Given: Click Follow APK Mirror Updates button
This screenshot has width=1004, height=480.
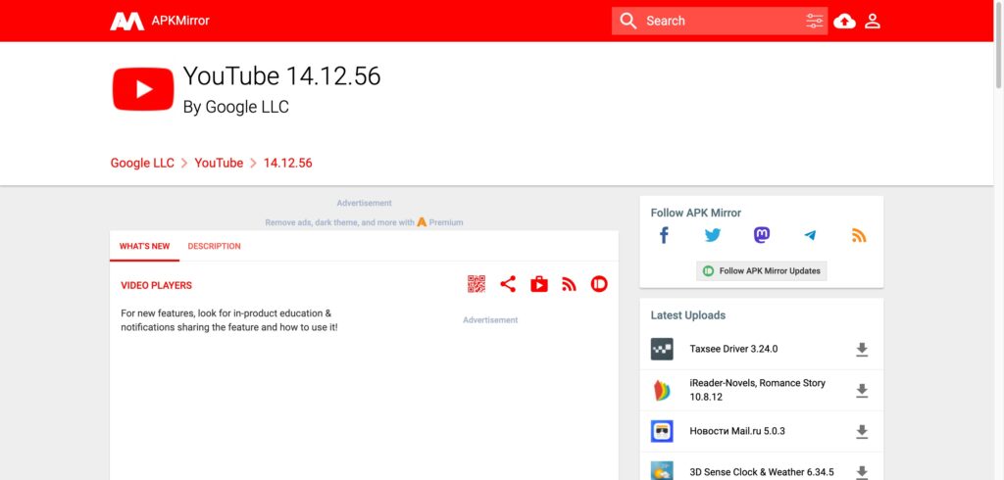Looking at the screenshot, I should point(762,270).
